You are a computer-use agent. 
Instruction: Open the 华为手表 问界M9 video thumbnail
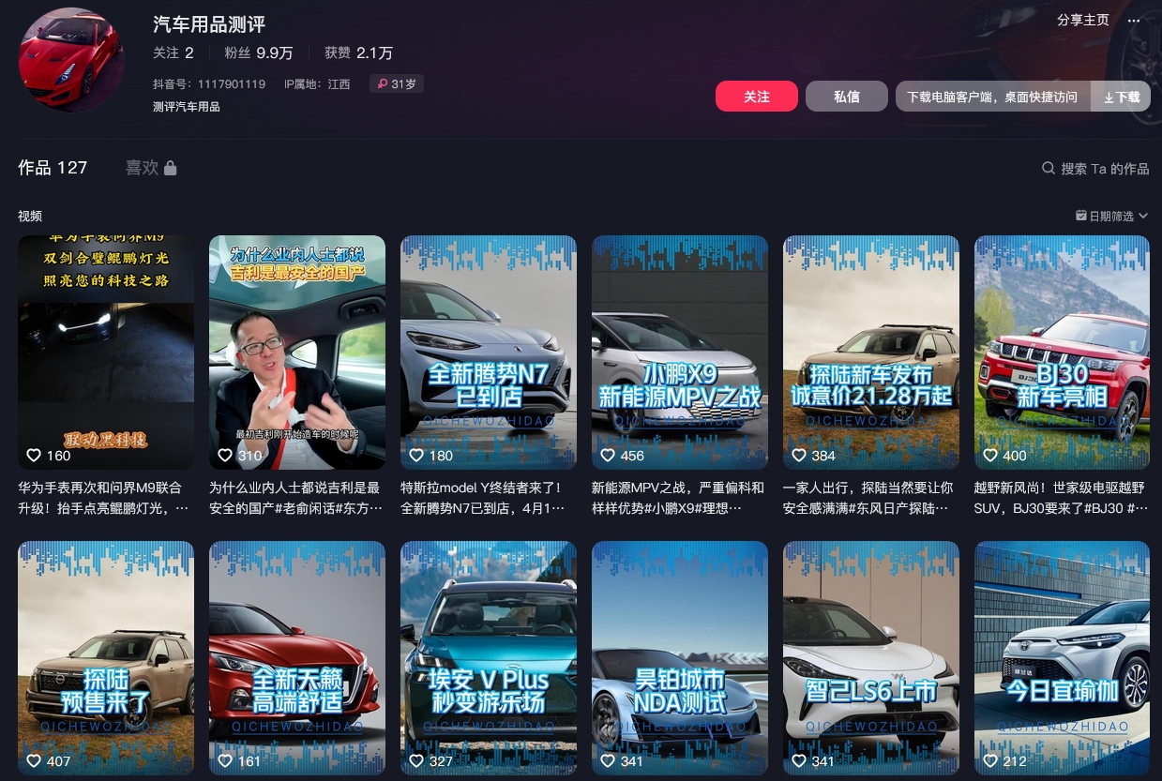coord(106,353)
